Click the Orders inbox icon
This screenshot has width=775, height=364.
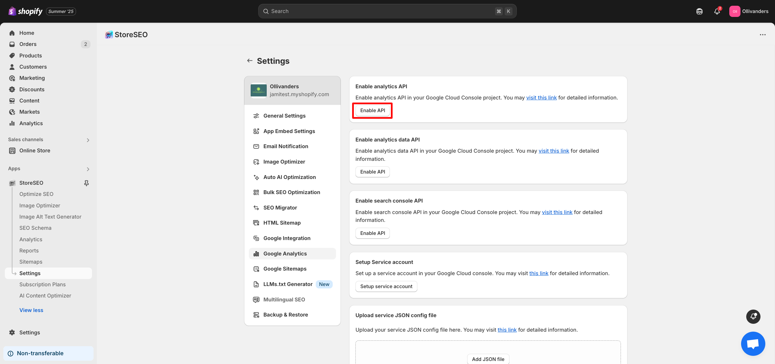point(12,44)
